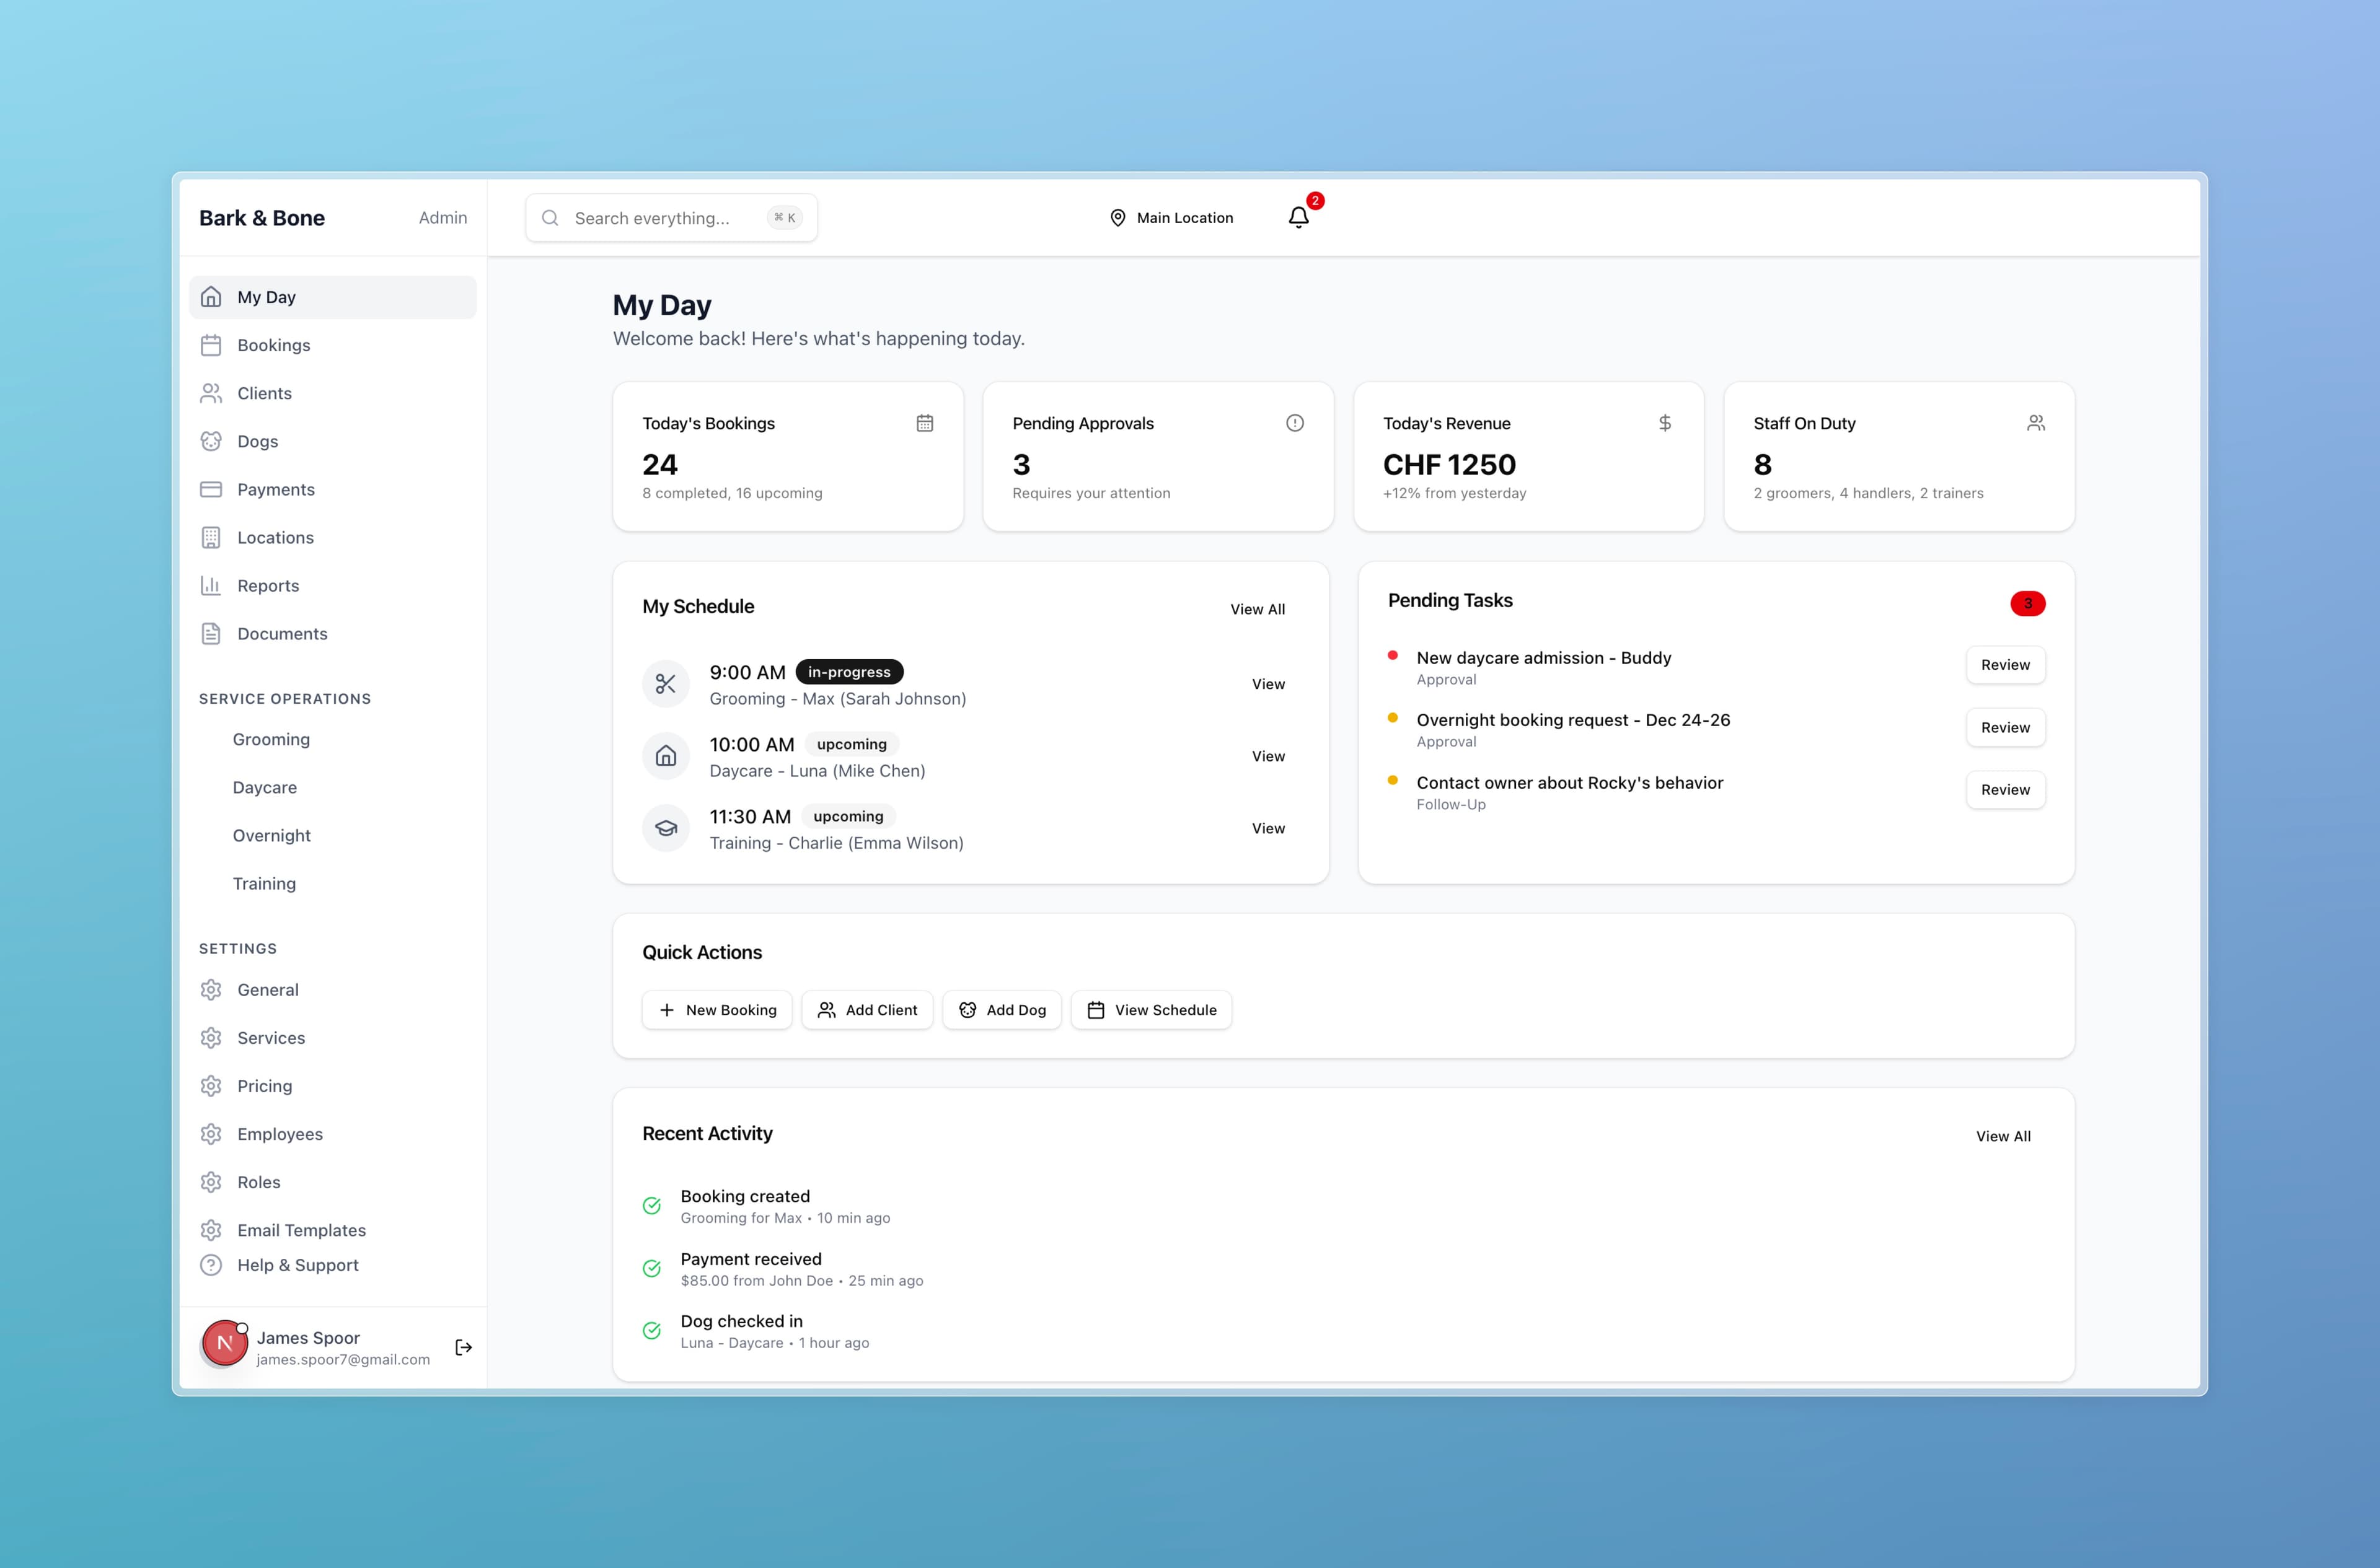This screenshot has width=2380, height=1568.
Task: View the 10:00 AM Luna daycare appointment
Action: [1267, 756]
